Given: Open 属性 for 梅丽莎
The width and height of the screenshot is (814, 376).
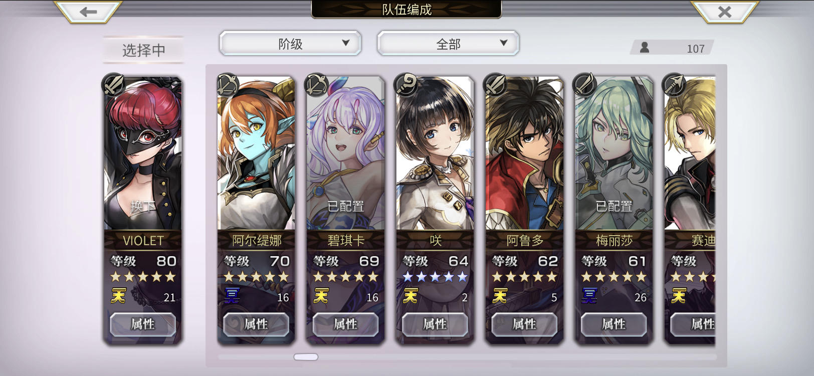Looking at the screenshot, I should point(614,324).
